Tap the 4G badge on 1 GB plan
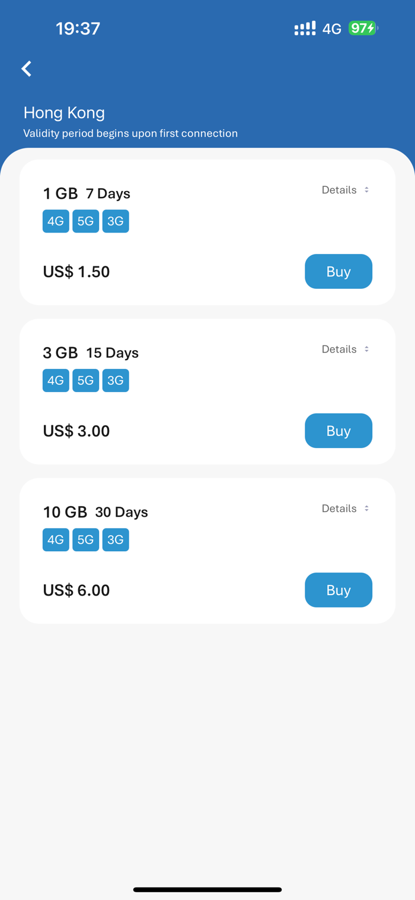 [56, 221]
